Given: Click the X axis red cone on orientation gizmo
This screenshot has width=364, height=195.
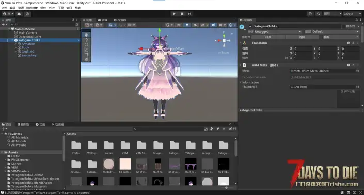Looking at the screenshot, I should 219,41.
